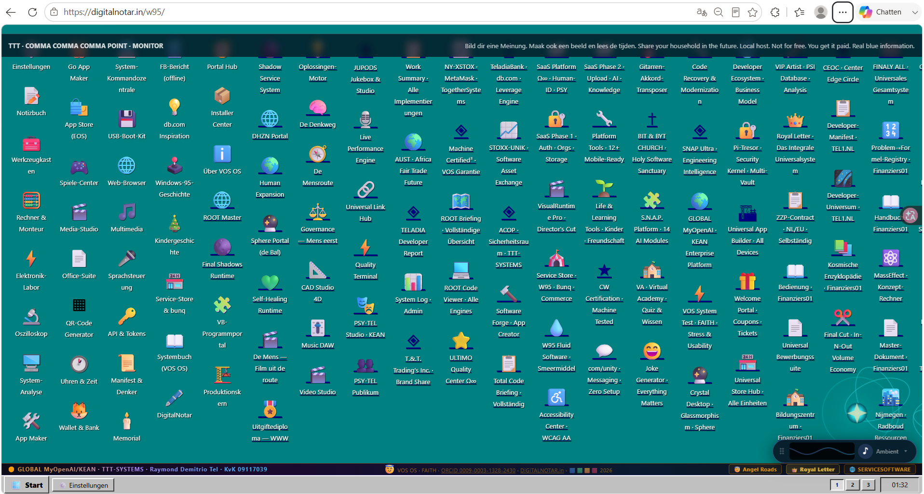924x494 pixels.
Task: Open De Denkweg brain icon
Action: coord(318,107)
